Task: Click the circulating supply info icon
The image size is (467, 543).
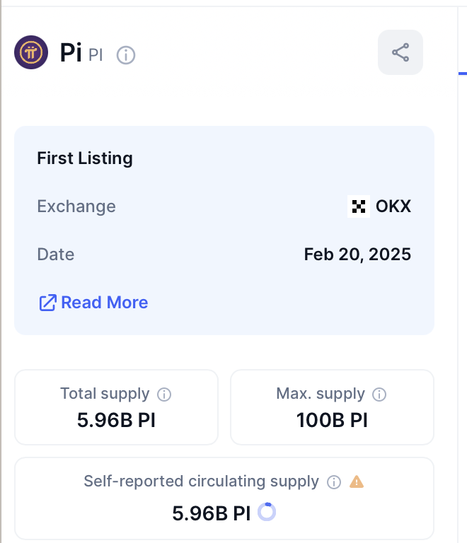Action: (x=334, y=482)
